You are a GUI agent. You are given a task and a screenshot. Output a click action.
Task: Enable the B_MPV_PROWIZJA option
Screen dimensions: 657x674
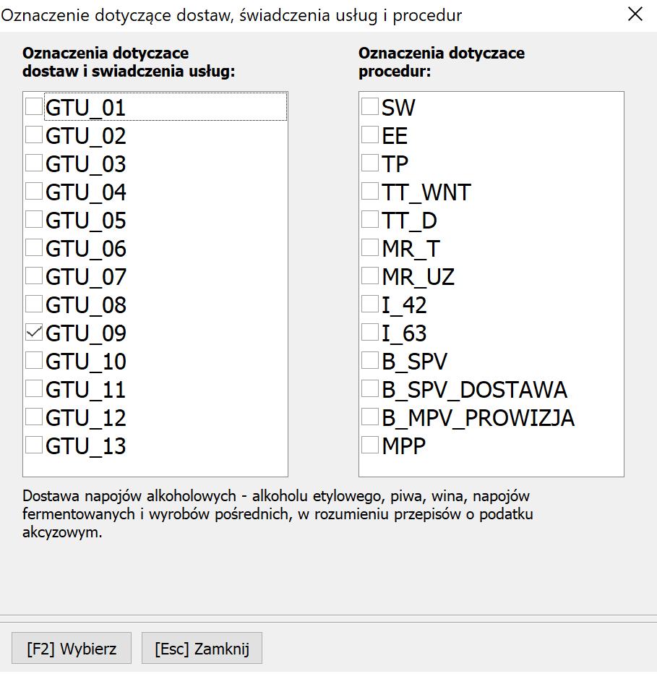[370, 417]
